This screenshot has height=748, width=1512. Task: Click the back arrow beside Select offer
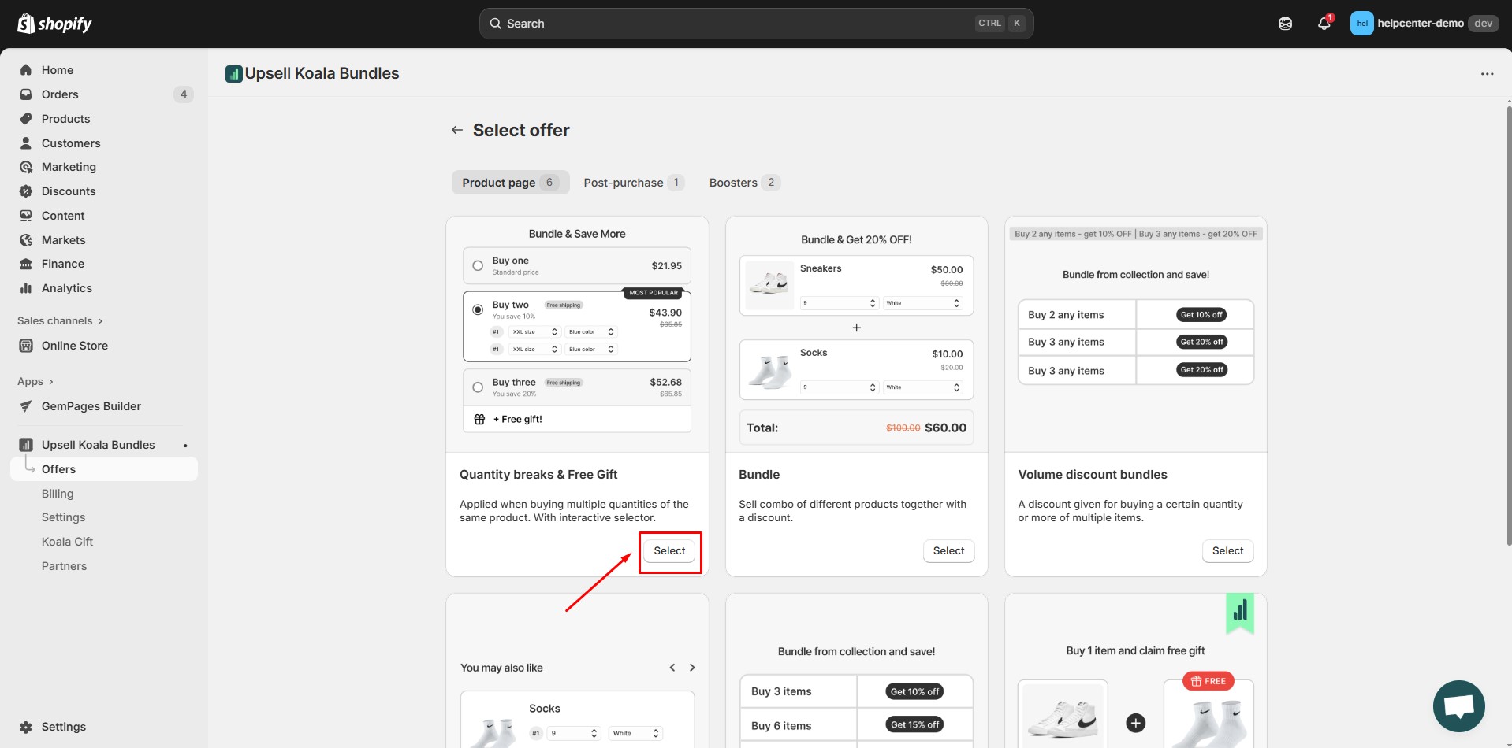pos(456,130)
